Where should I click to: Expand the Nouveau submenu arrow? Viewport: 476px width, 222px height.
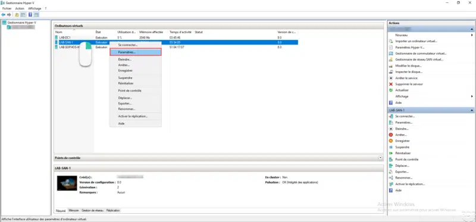472,35
